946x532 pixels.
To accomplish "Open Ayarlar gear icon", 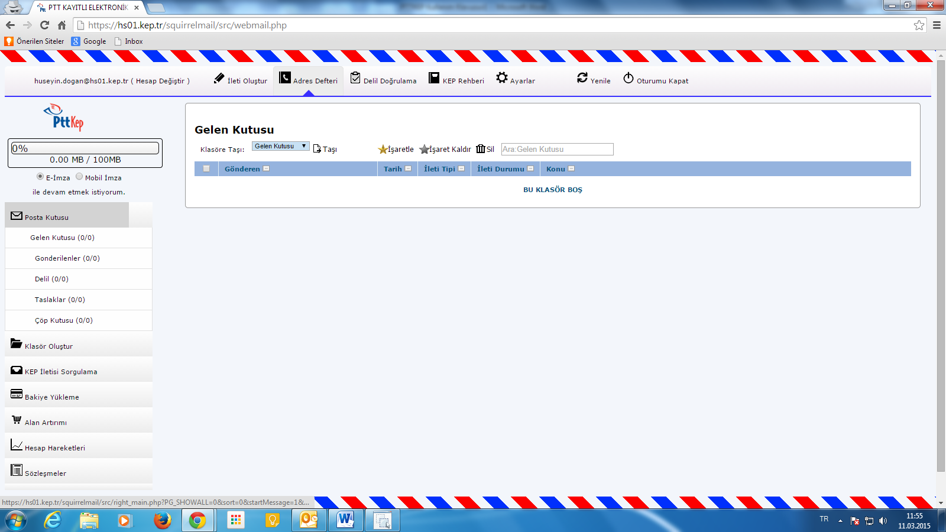I will [x=502, y=77].
